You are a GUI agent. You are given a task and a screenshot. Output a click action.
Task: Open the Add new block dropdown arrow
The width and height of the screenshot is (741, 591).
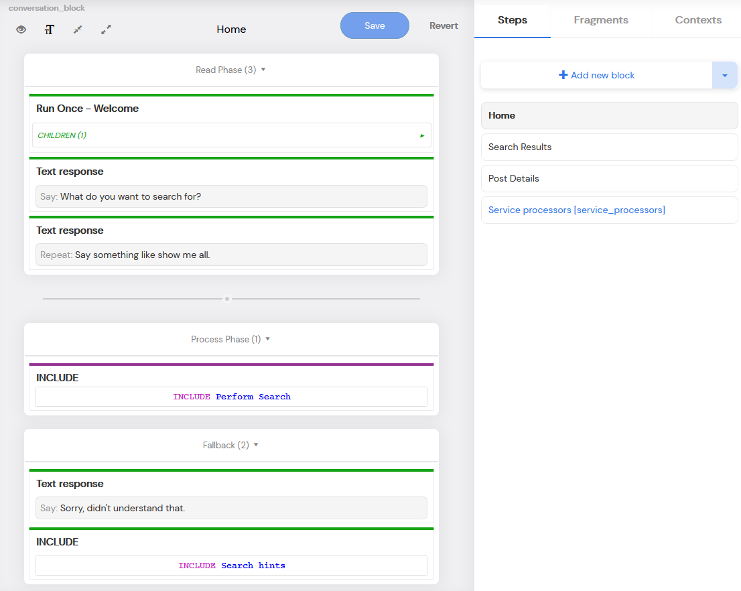(x=724, y=75)
